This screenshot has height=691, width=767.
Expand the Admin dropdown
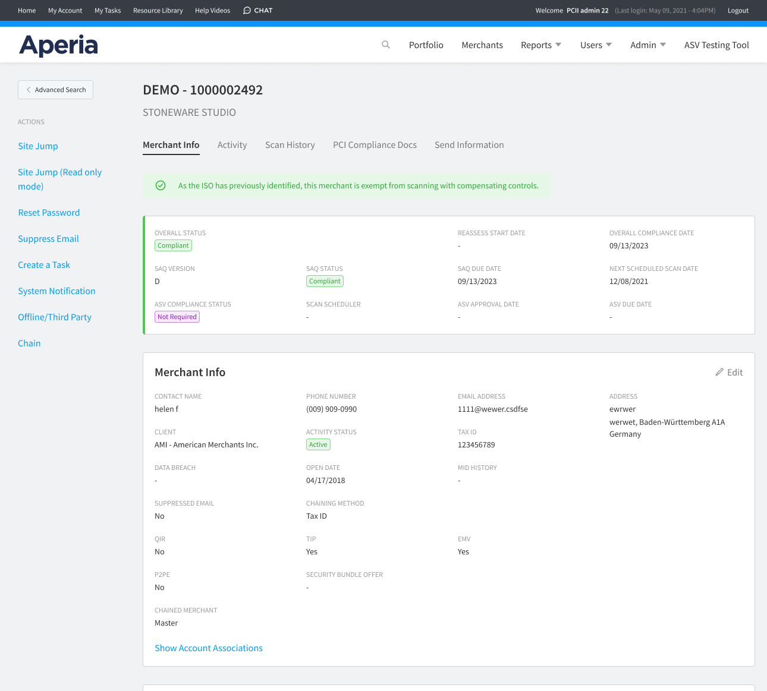[x=648, y=45]
